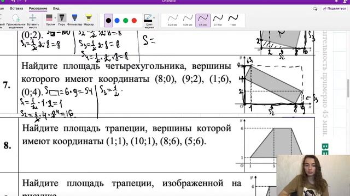Click the Поделиться share button

pos(335,9)
